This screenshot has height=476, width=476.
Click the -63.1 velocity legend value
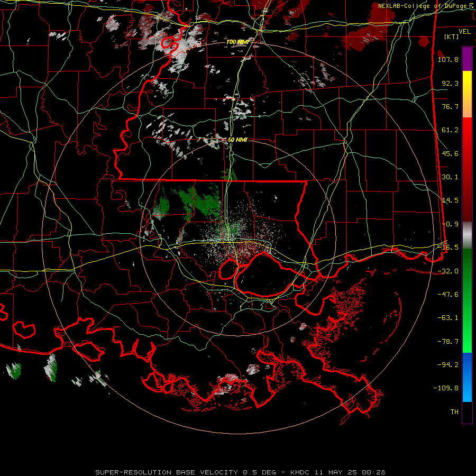[x=448, y=318]
